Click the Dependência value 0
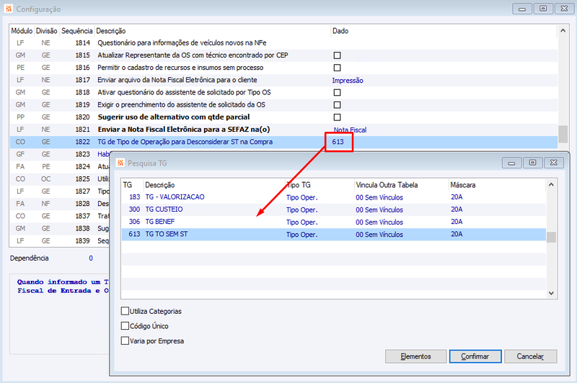Image resolution: width=577 pixels, height=383 pixels. (x=91, y=258)
